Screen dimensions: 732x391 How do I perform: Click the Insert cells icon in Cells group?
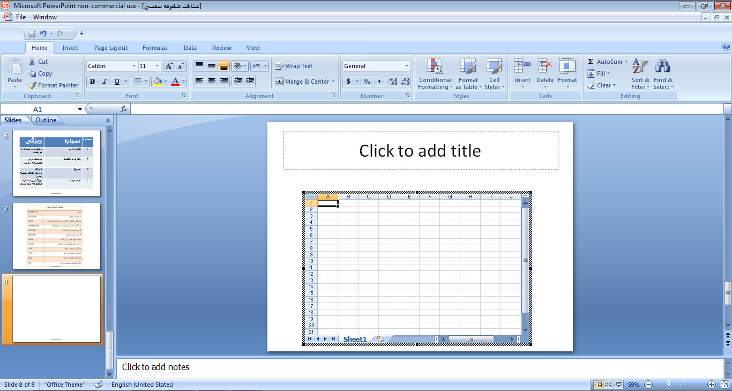coord(522,66)
